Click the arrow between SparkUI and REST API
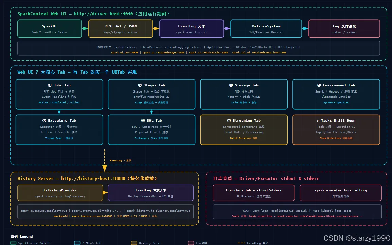 click(x=85, y=29)
